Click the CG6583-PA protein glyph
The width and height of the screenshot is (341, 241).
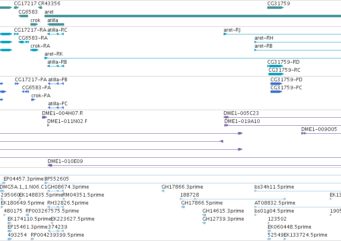(25, 92)
